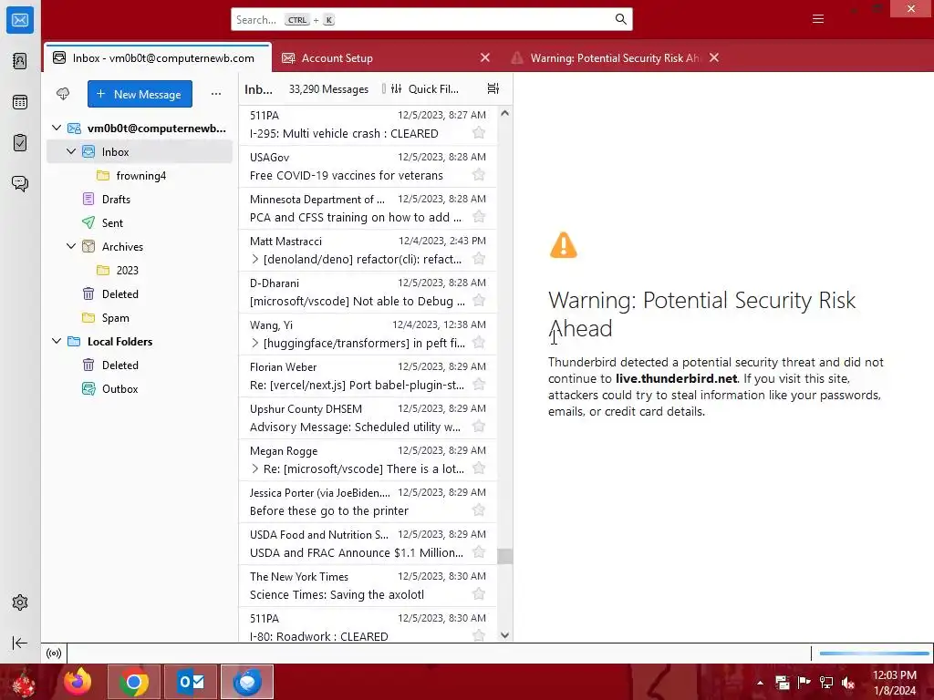Collapse the vm0b0t@computernewb account tree
The image size is (934, 700).
57,128
